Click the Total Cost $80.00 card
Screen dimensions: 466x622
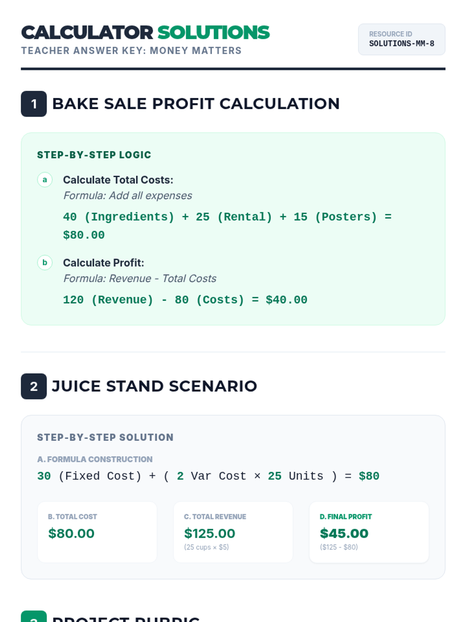tap(97, 531)
